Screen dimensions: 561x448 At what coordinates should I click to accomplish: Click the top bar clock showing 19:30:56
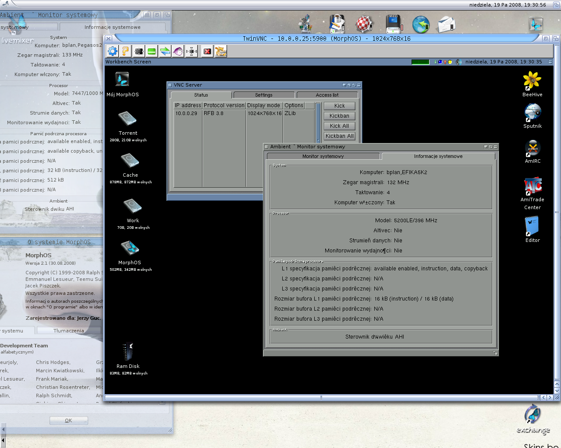[x=508, y=5]
